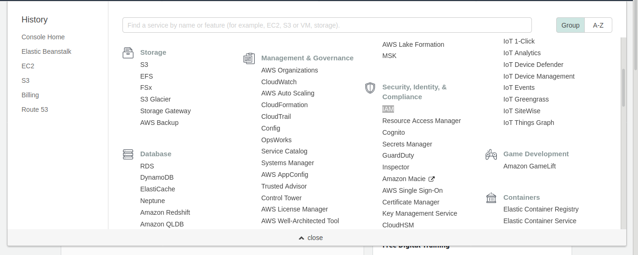Viewport: 638px width, 255px height.
Task: Open MSK service
Action: pos(389,56)
